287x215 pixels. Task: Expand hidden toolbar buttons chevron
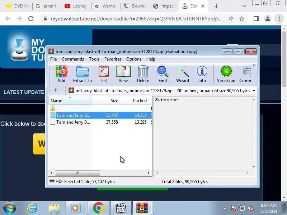pyautogui.click(x=254, y=65)
